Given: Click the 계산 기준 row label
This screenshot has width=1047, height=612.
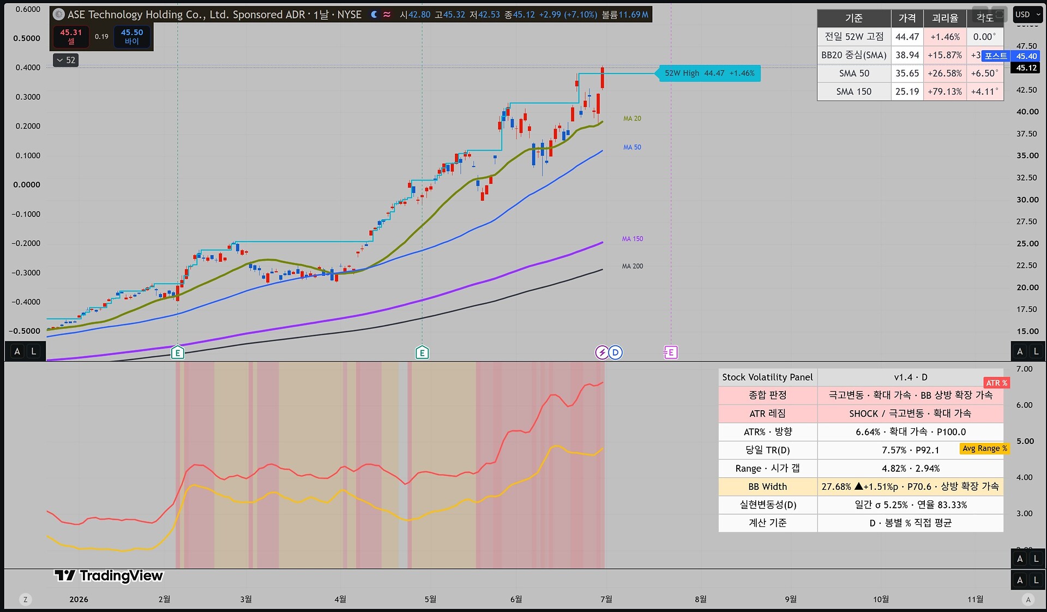Looking at the screenshot, I should tap(768, 523).
